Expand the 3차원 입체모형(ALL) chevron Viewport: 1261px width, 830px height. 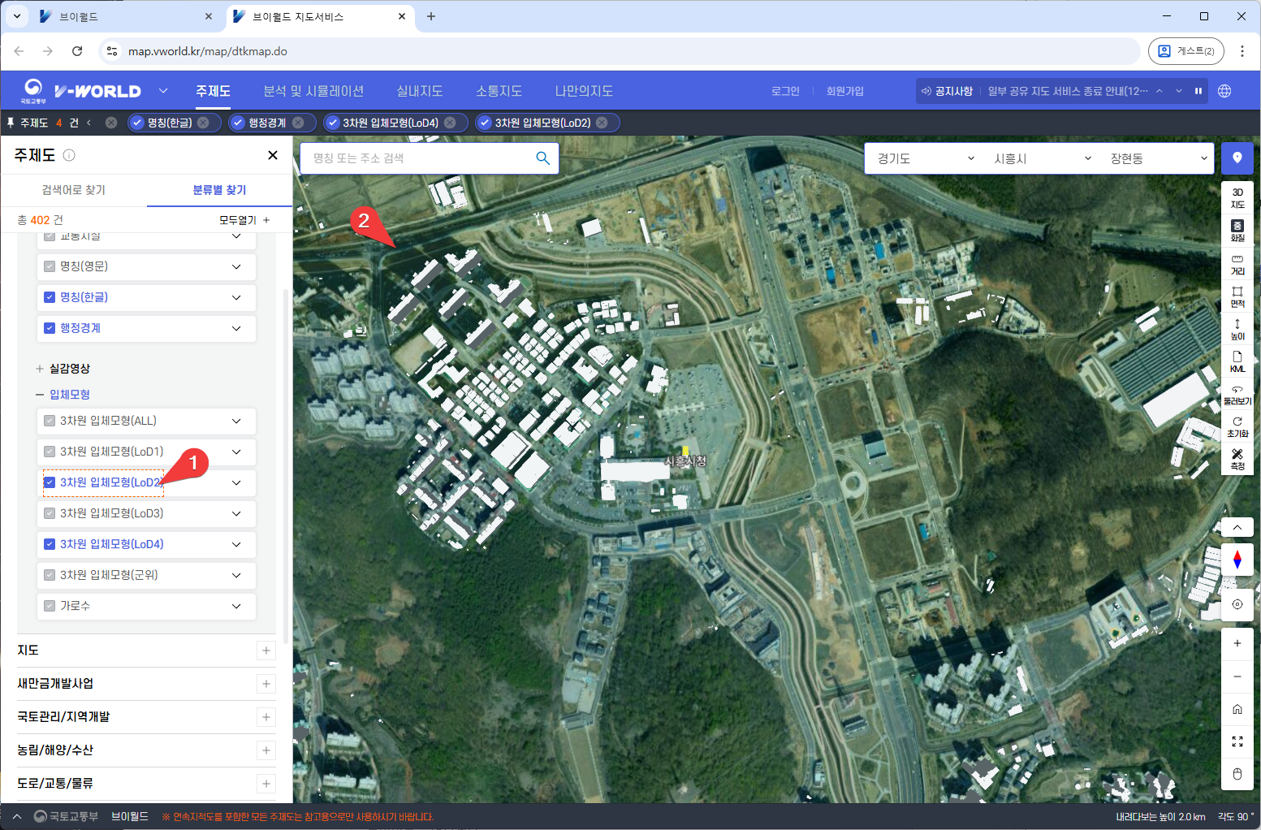(x=236, y=421)
